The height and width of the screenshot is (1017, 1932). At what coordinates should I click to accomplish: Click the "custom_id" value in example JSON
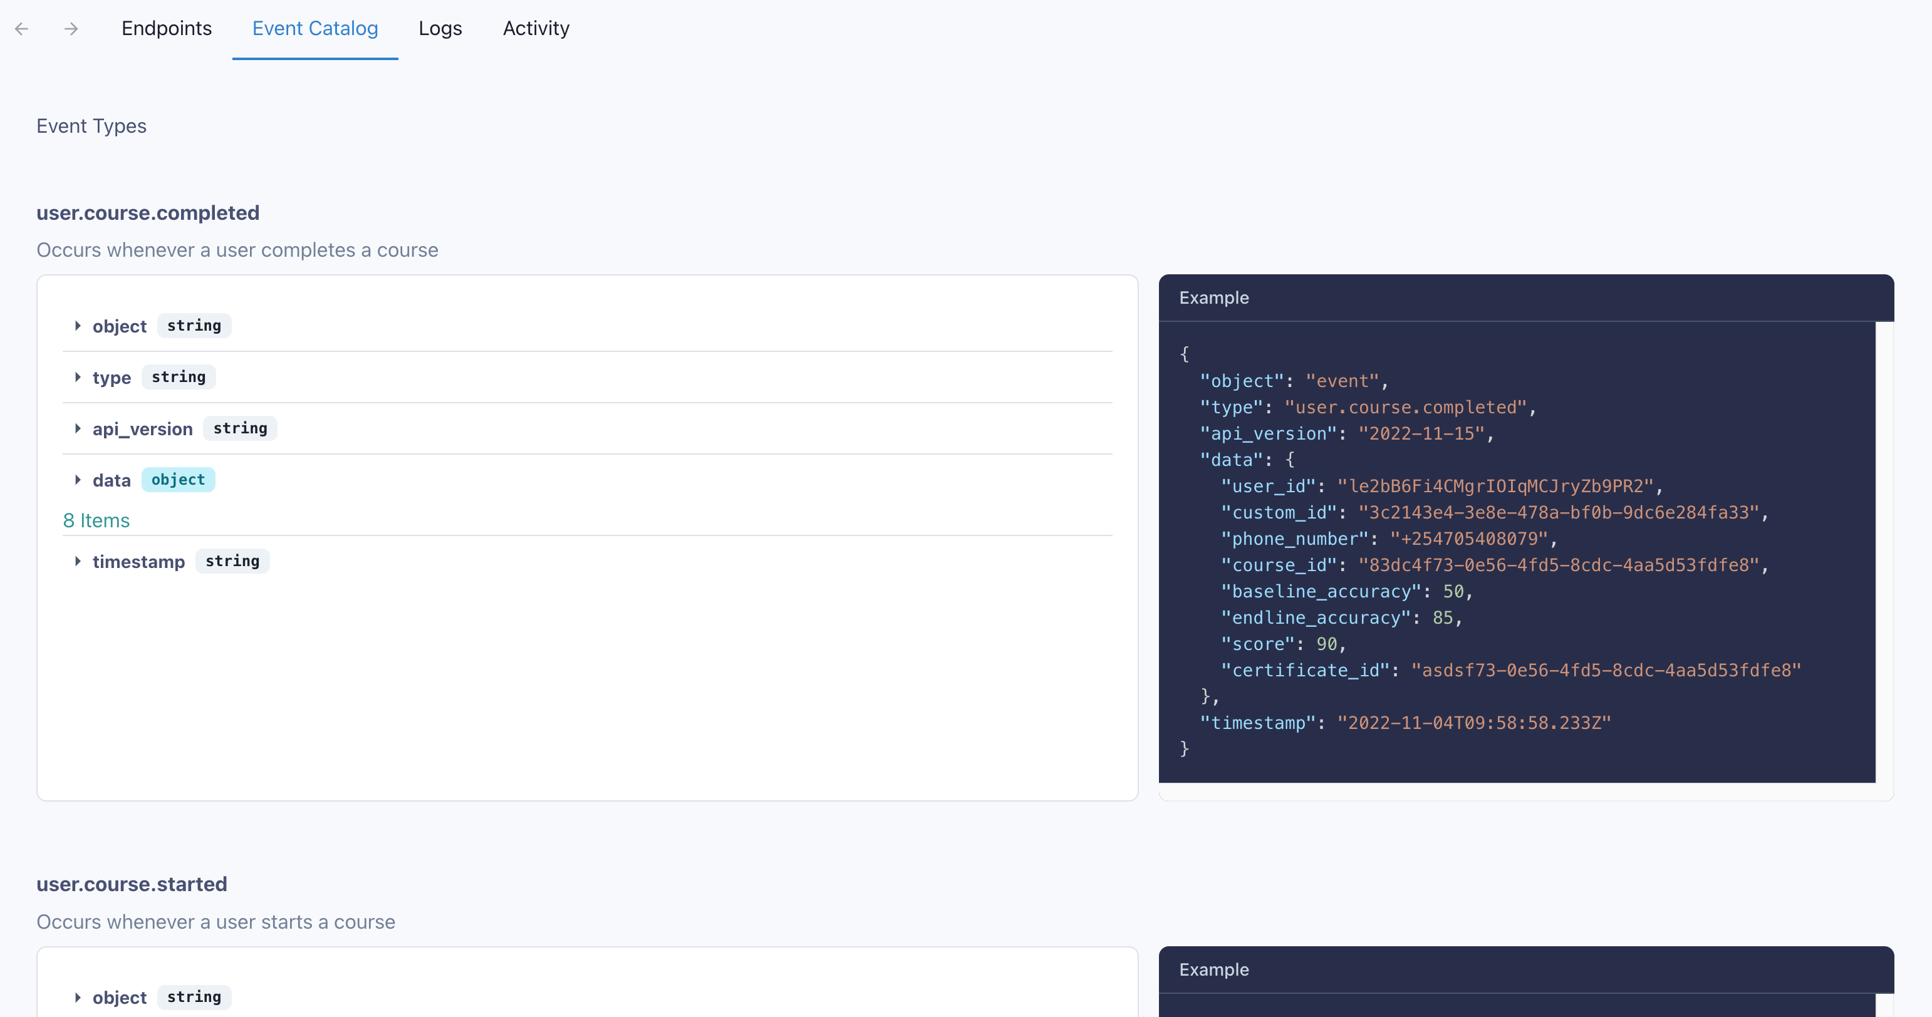click(x=1559, y=512)
